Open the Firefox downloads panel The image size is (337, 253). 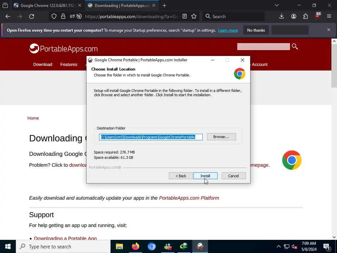point(282,16)
